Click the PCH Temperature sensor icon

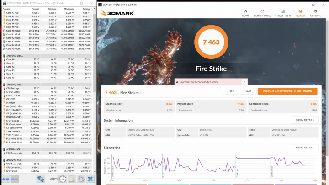pos(4,153)
